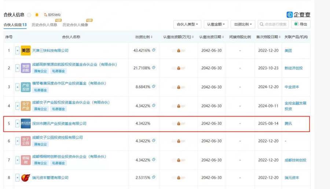Expand row 4 成都交子产业股权投资基金
The height and width of the screenshot is (189, 330).
pyautogui.click(x=17, y=106)
